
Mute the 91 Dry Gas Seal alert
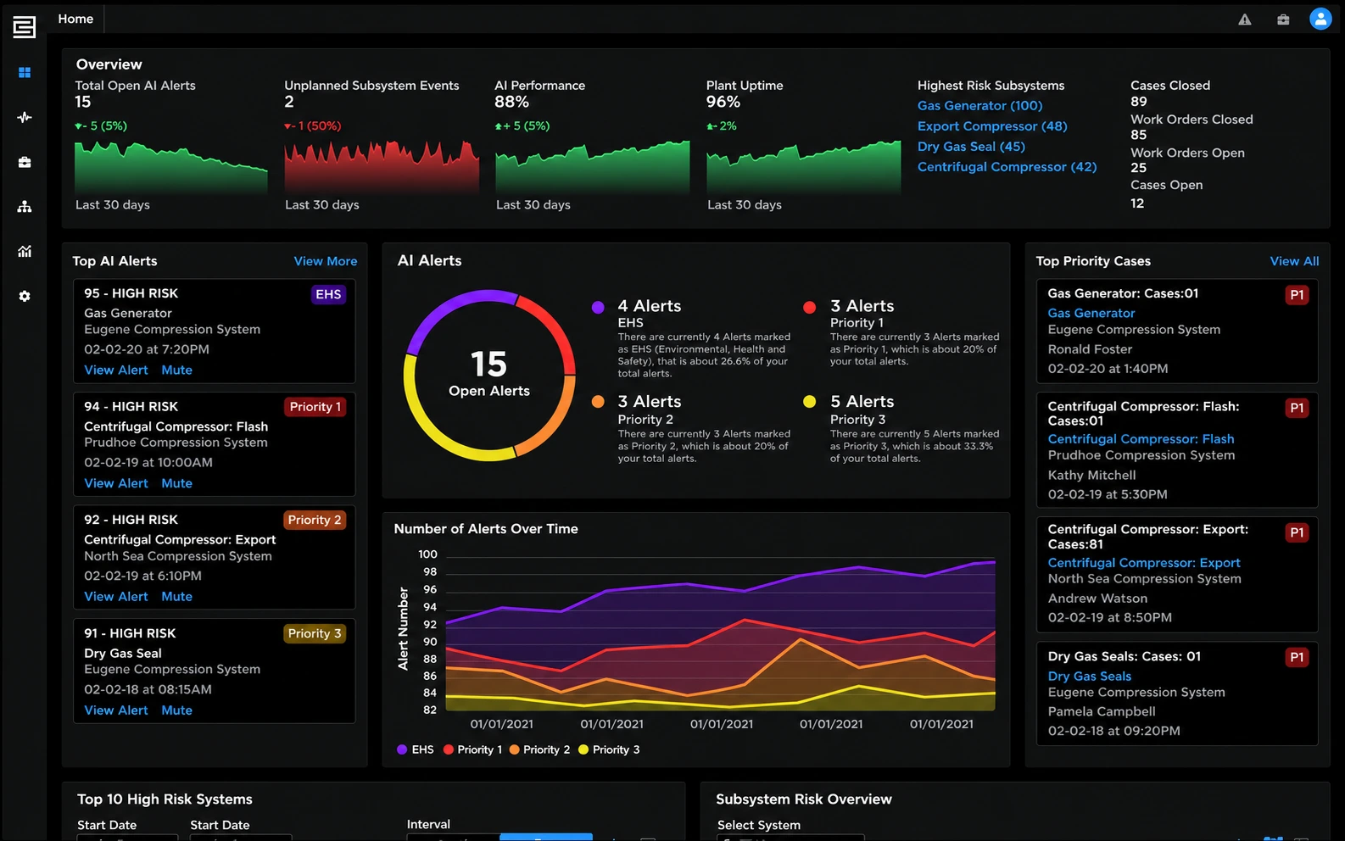point(177,710)
